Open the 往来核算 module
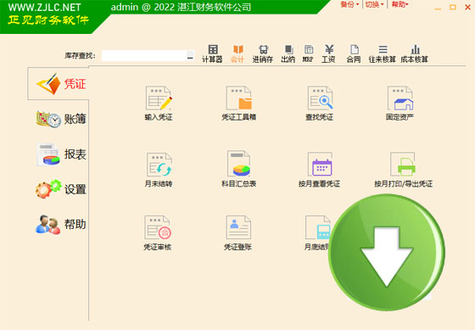The height and width of the screenshot is (330, 475). point(383,53)
